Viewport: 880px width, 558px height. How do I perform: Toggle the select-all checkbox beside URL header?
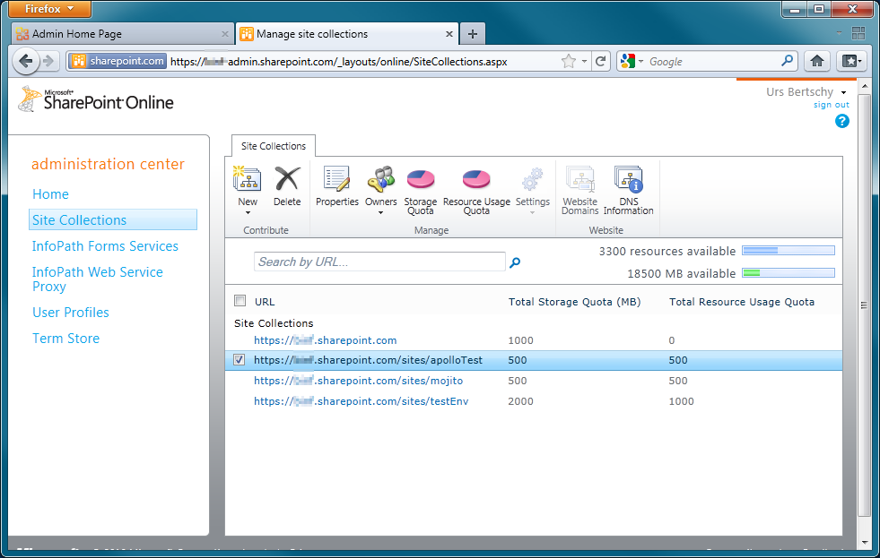coord(240,301)
